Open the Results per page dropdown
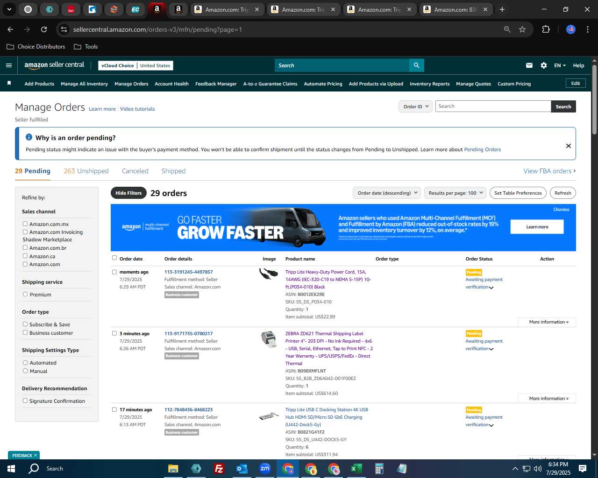This screenshot has height=478, width=598. coord(456,193)
